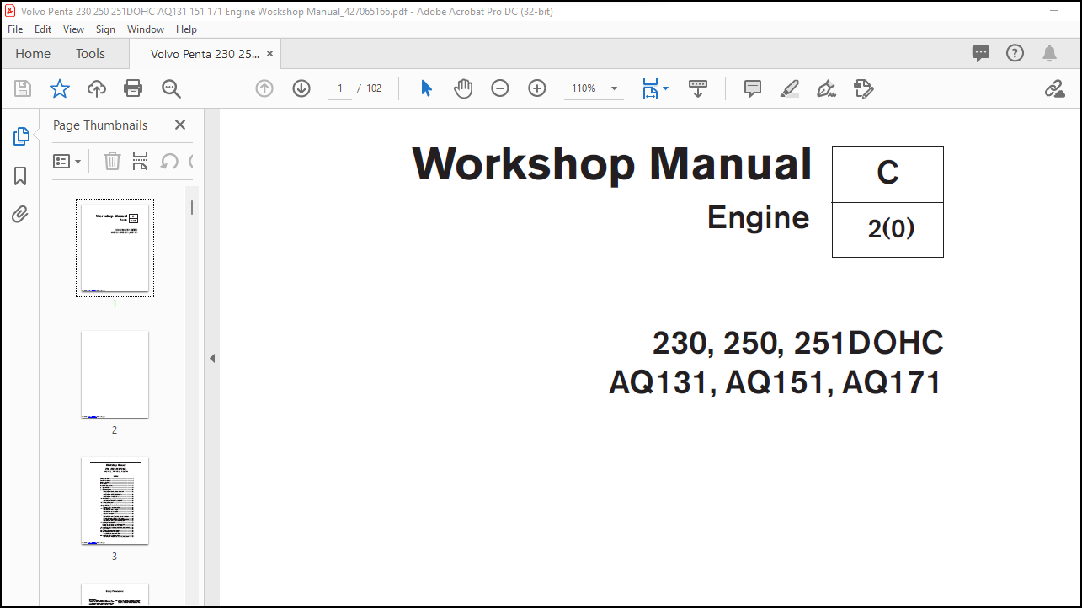
Task: Go to the previous page arrow
Action: coord(264,88)
